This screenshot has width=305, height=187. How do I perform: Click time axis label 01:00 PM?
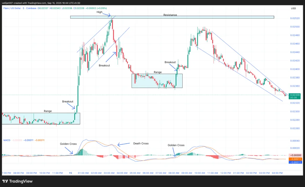tap(239, 173)
